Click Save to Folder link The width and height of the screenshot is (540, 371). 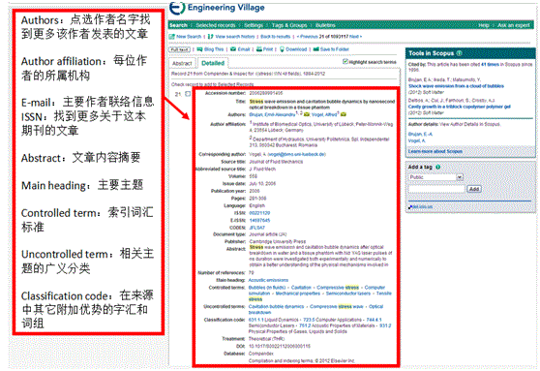pyautogui.click(x=335, y=49)
